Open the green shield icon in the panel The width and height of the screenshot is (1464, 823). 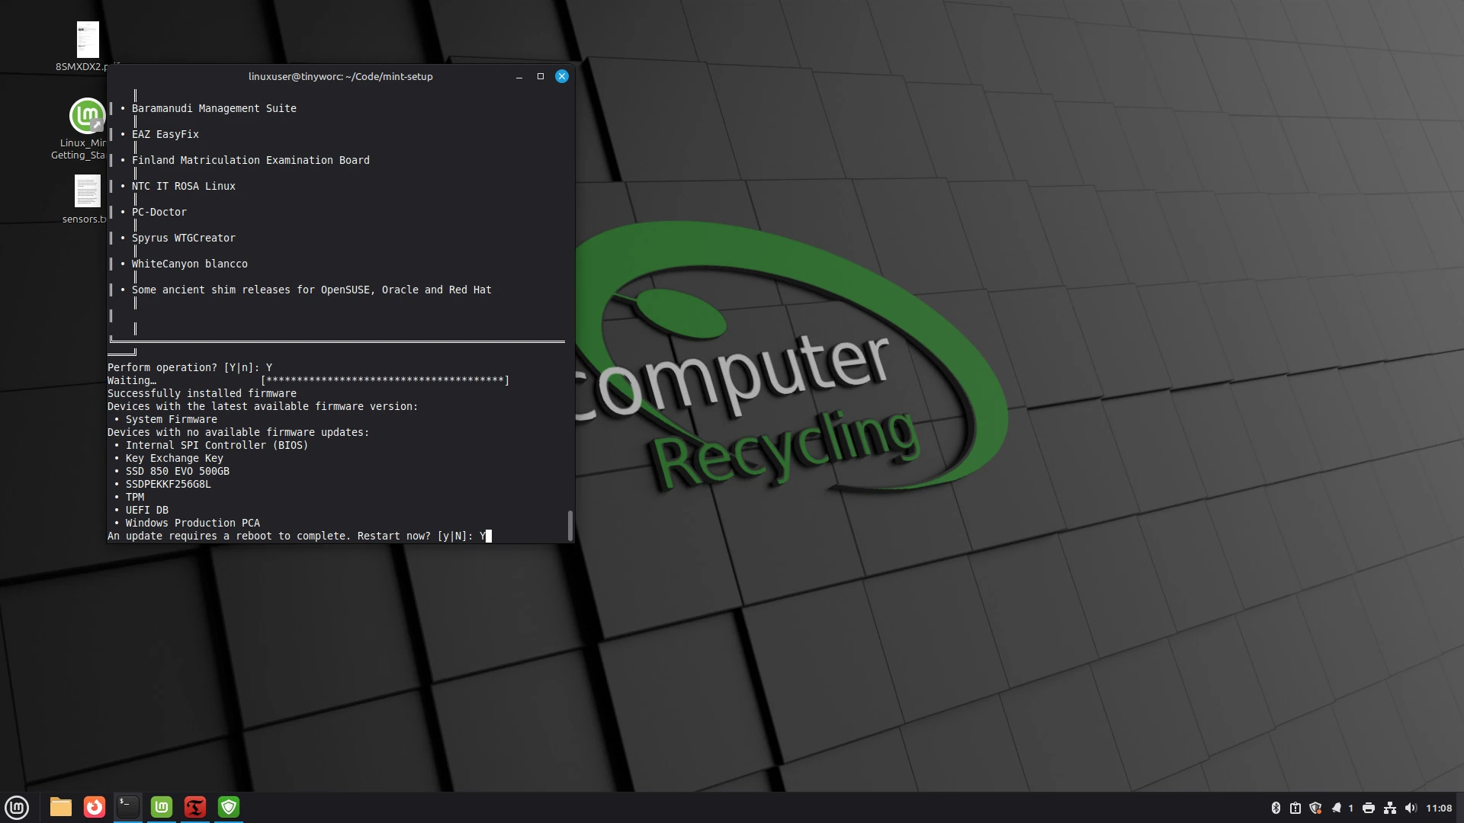coord(229,807)
